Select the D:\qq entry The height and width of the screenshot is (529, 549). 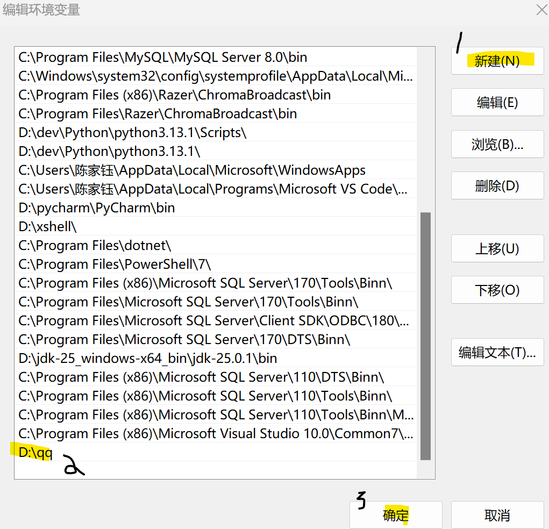tap(215, 453)
